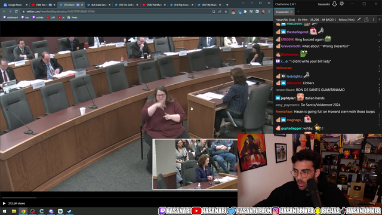
Task: Open the dashboard bookmark
Action: pyautogui.click(x=11, y=17)
